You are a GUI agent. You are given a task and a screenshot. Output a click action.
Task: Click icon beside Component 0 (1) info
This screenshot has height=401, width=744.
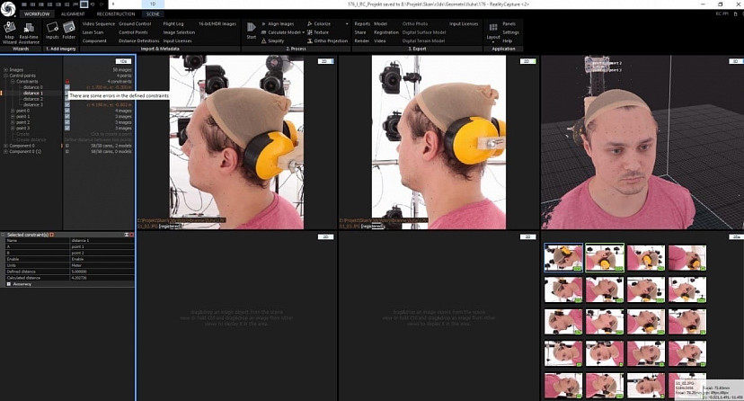(x=66, y=151)
